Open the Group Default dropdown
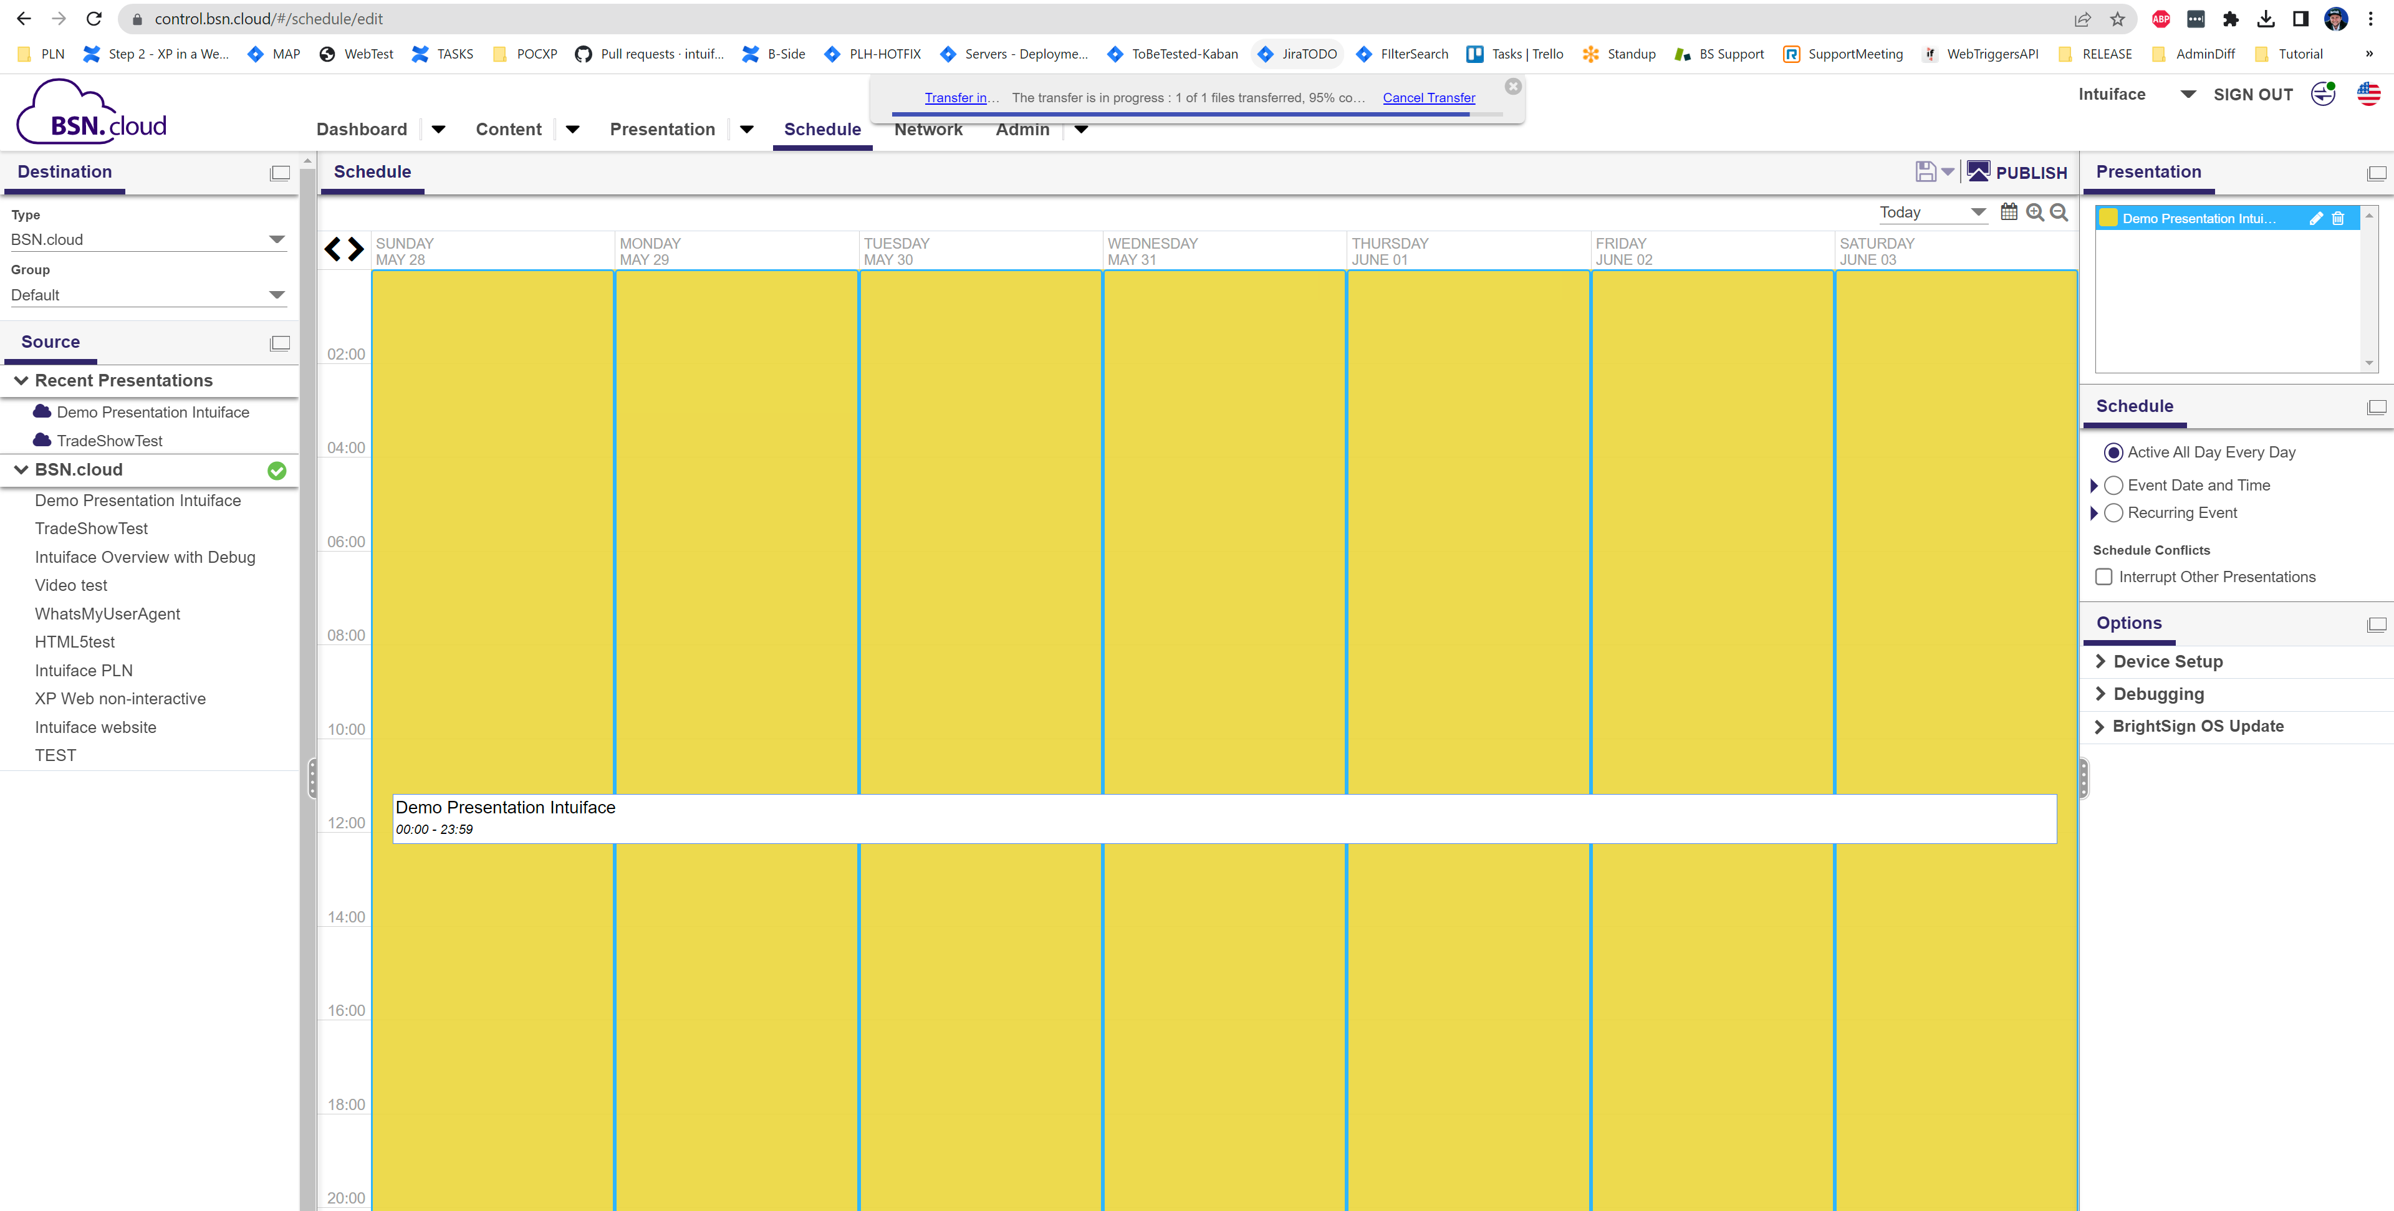This screenshot has height=1211, width=2394. click(x=147, y=295)
